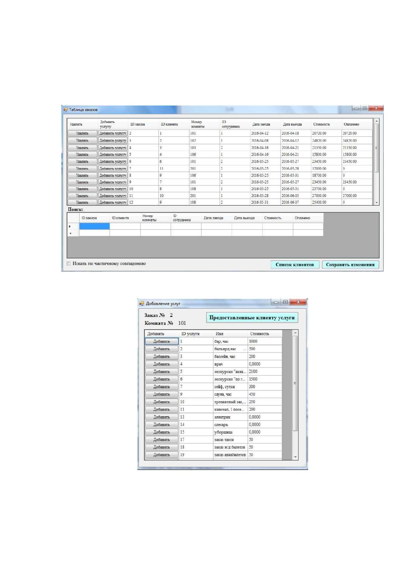Click down arrow of services list scrollbar
Screen dimensions: 406x574
295,457
